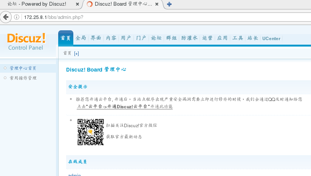Image resolution: width=311 pixels, height=176 pixels.
Task: Close the 论坛 Powered by Discuz! tab
Action: pyautogui.click(x=77, y=4)
